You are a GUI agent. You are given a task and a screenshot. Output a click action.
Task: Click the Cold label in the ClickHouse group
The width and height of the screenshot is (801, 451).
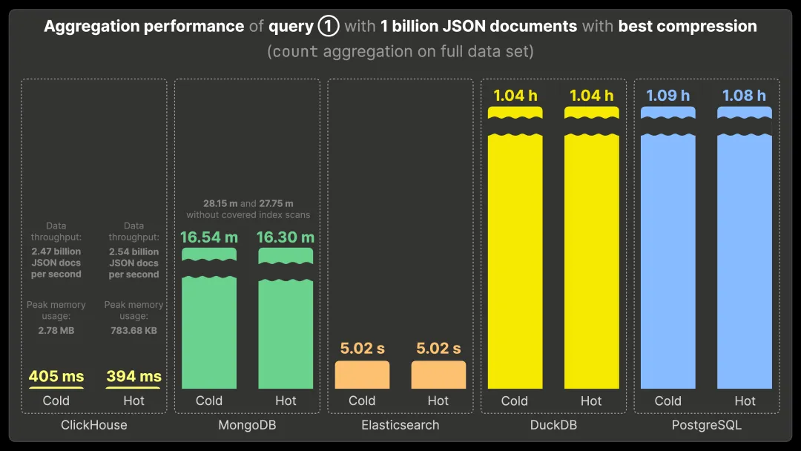click(x=56, y=401)
